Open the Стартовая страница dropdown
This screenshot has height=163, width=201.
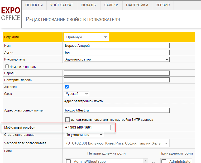click(x=84, y=135)
